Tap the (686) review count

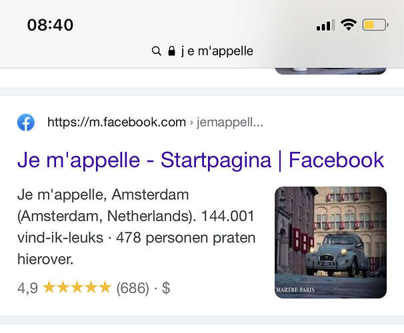[133, 288]
